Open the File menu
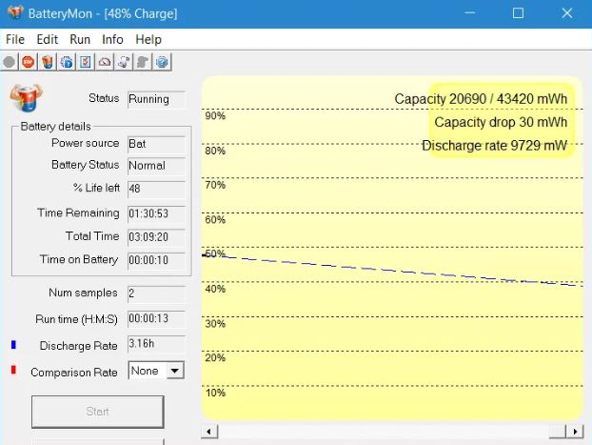The height and width of the screenshot is (445, 592). (15, 39)
